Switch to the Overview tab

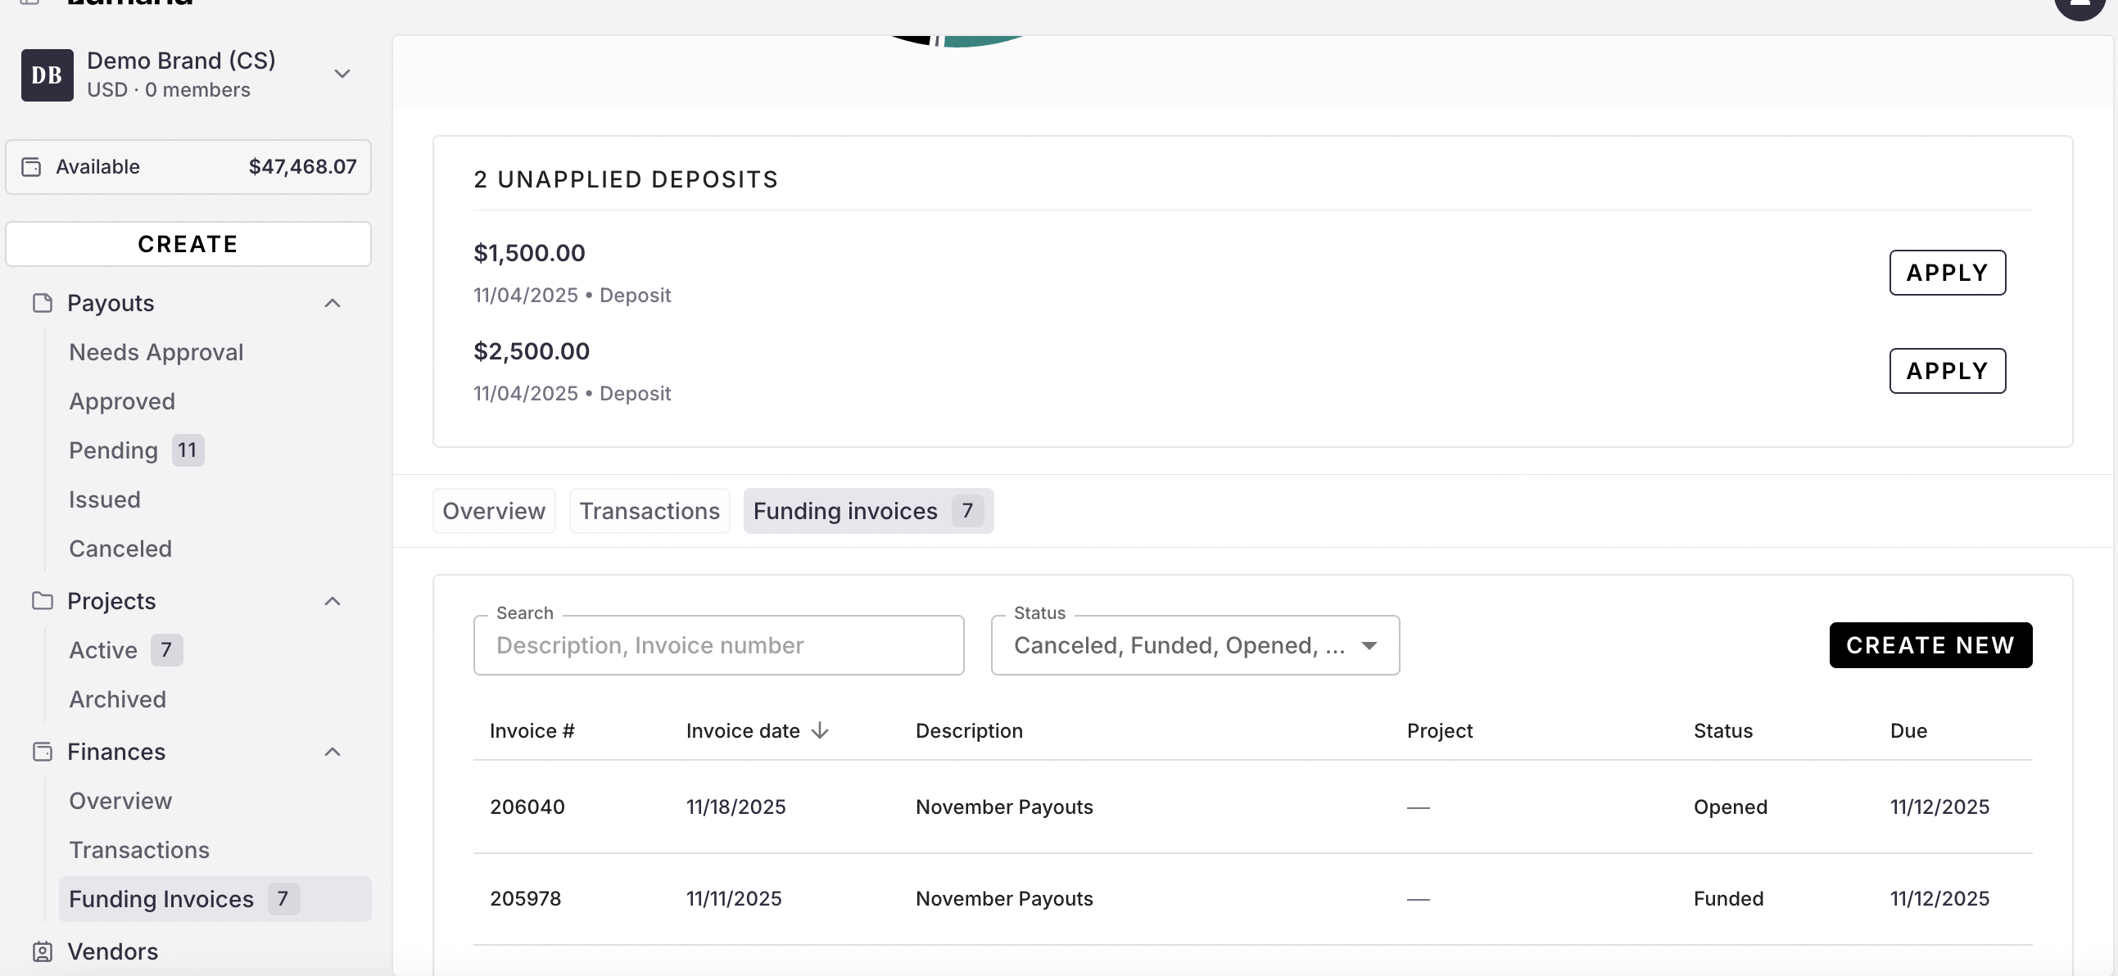493,511
